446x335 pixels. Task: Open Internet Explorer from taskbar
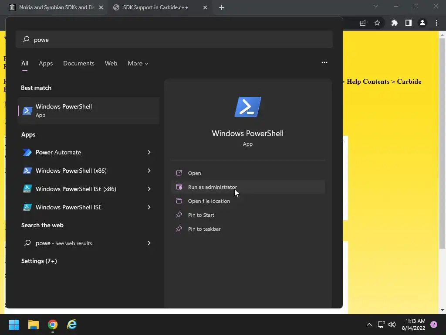[72, 325]
